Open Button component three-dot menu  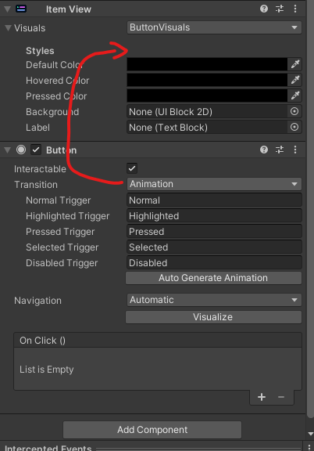(x=295, y=150)
